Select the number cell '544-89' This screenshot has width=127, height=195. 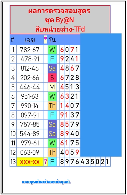click(x=30, y=134)
